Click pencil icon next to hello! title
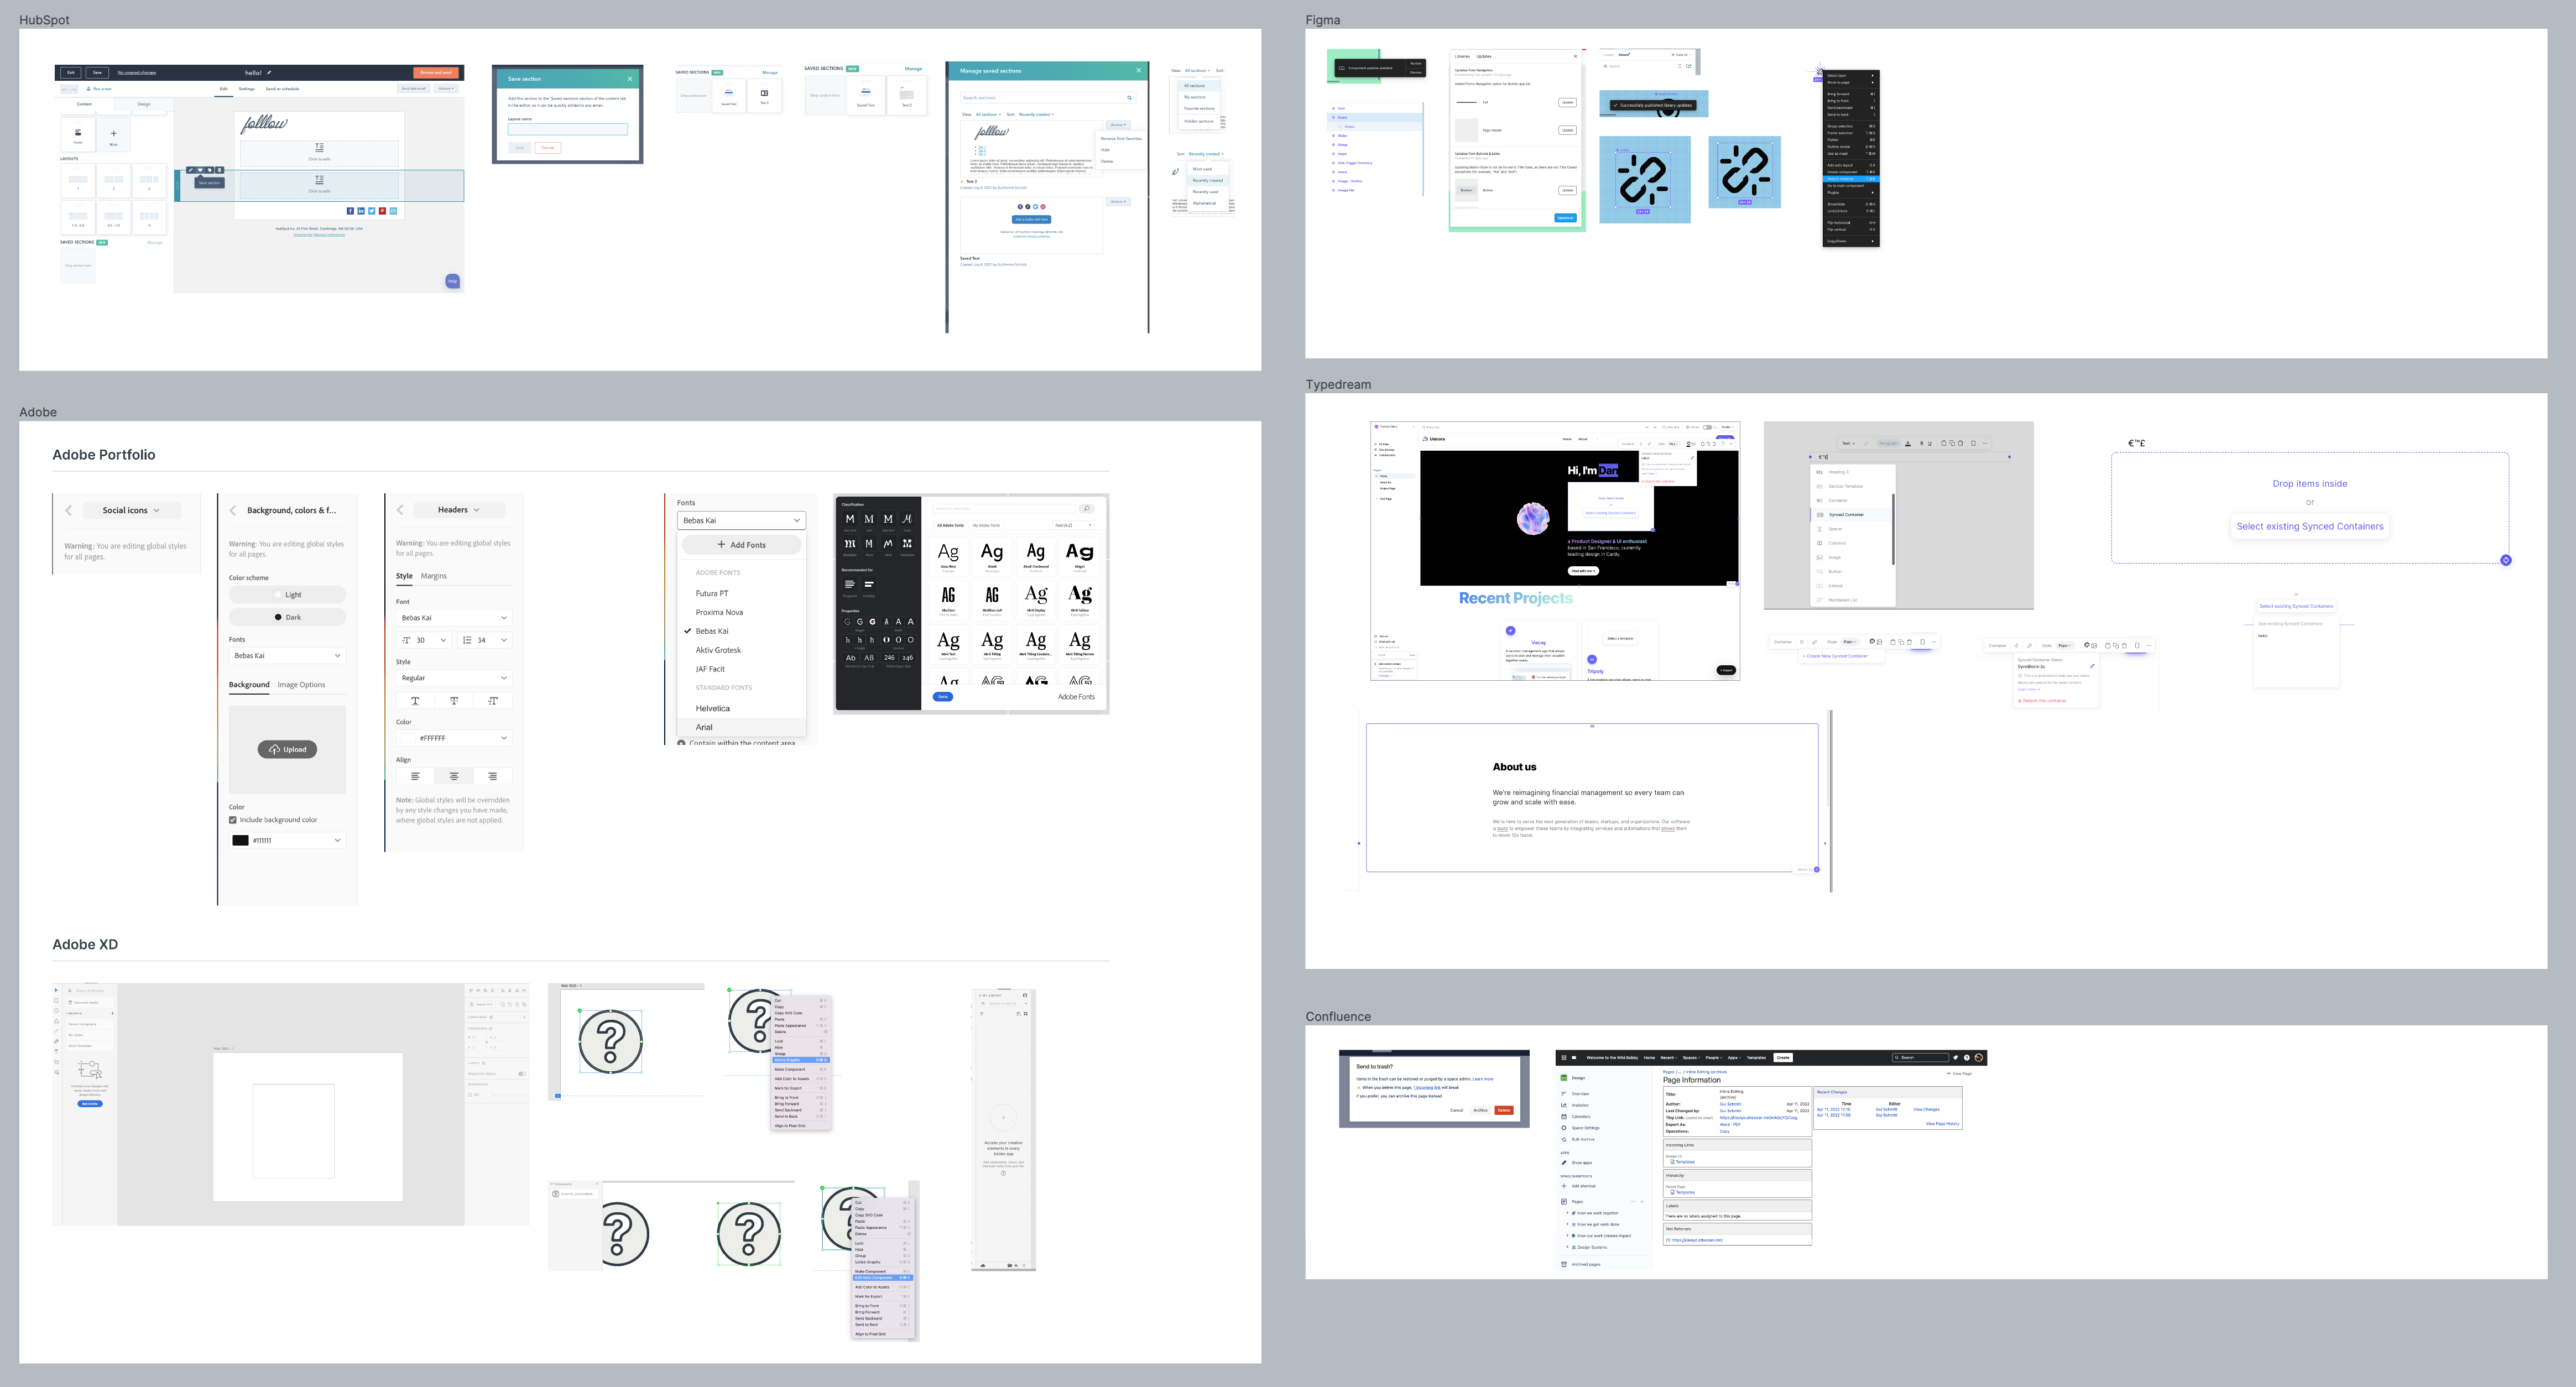Image resolution: width=2576 pixels, height=1387 pixels. [269, 72]
